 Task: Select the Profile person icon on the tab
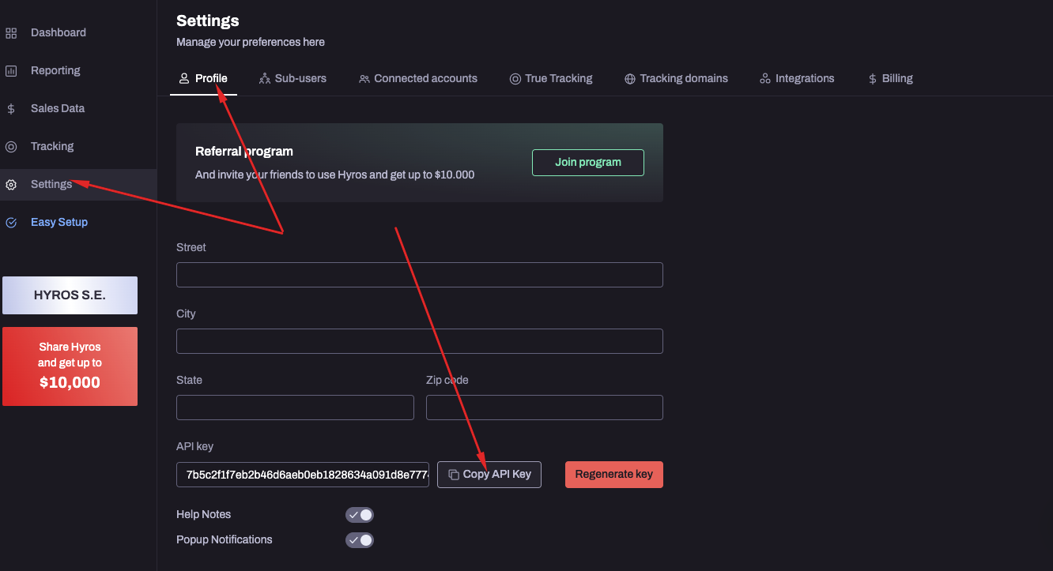[183, 78]
